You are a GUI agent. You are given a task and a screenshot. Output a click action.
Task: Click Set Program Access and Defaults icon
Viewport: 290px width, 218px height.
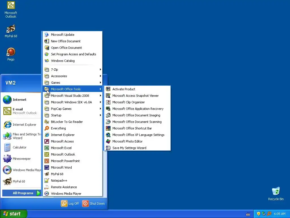[47, 54]
